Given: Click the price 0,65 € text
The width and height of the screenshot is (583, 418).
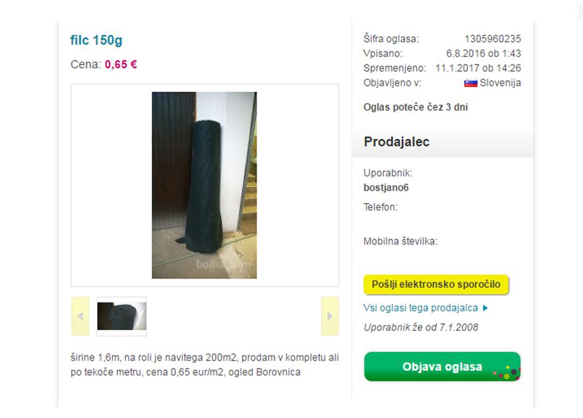Looking at the screenshot, I should (121, 65).
